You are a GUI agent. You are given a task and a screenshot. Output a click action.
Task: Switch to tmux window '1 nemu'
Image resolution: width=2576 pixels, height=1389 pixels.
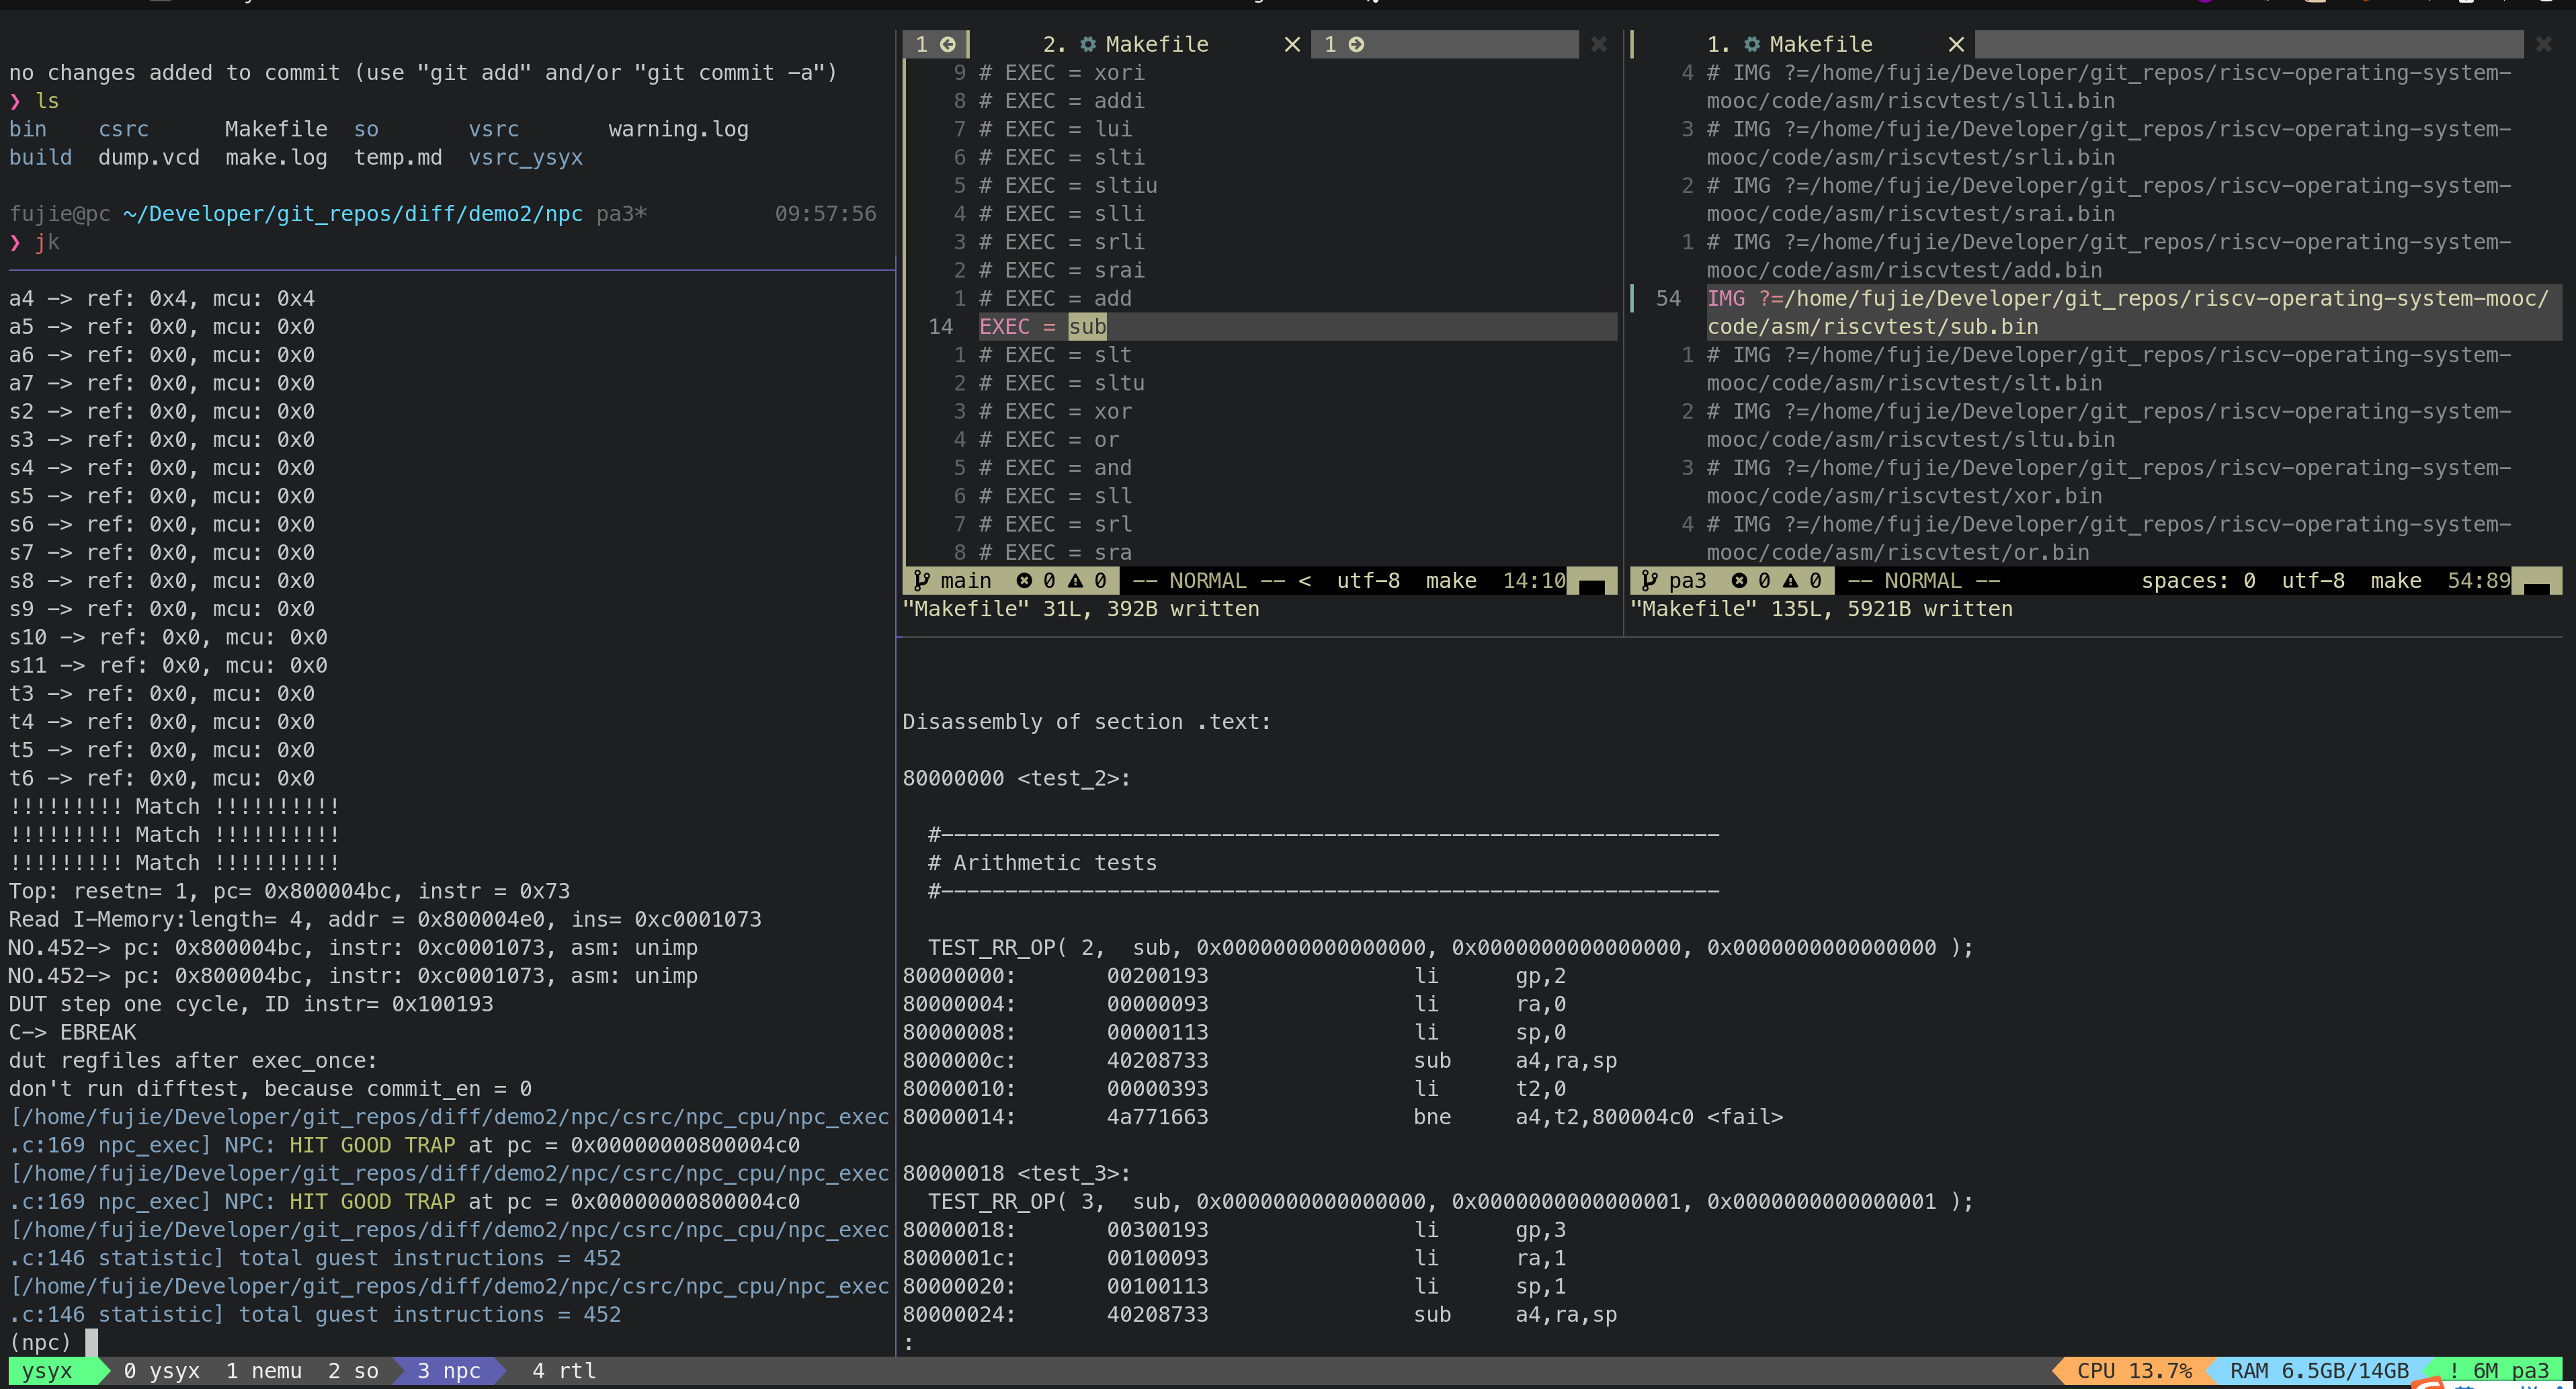point(264,1371)
